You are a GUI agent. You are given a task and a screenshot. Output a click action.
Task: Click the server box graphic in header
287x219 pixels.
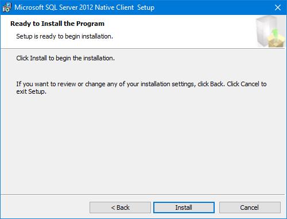(270, 32)
